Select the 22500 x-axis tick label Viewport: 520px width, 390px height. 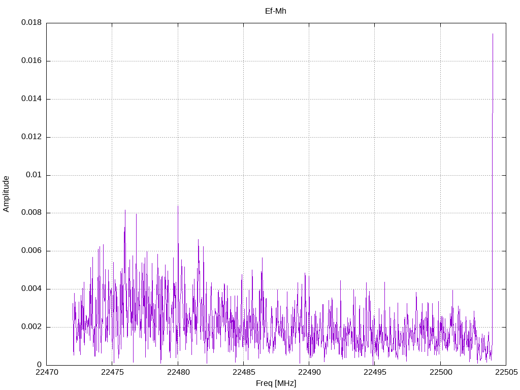(x=440, y=373)
